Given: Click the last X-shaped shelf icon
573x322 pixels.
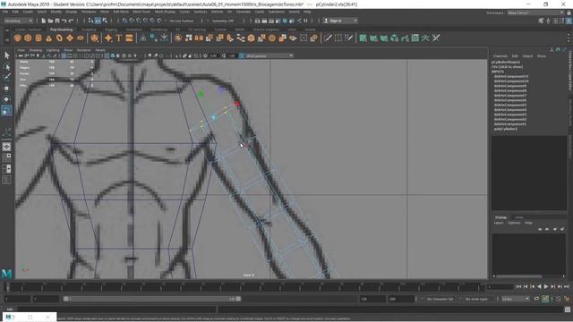Looking at the screenshot, I should click(x=436, y=38).
